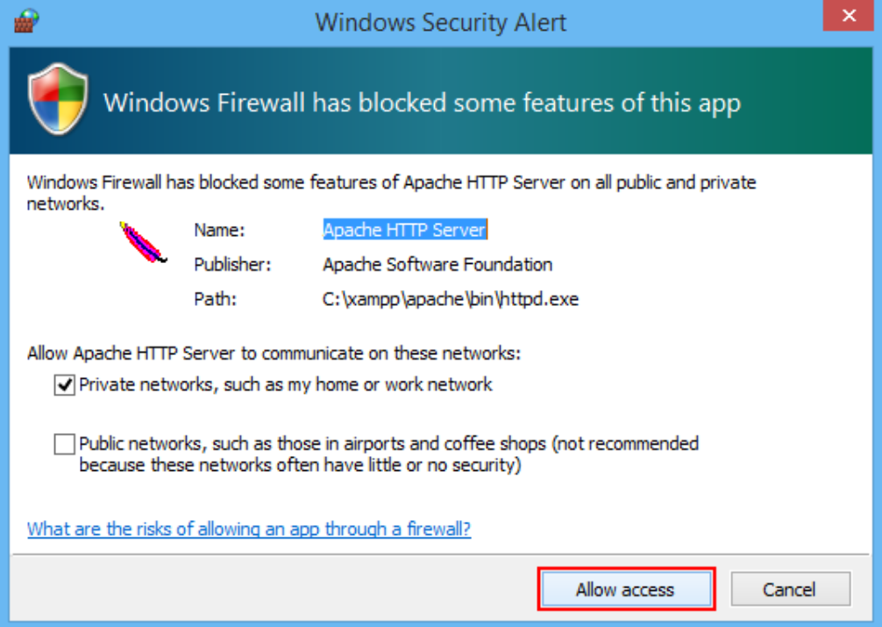The image size is (882, 627).
Task: Click the green banner heading text
Action: [422, 103]
